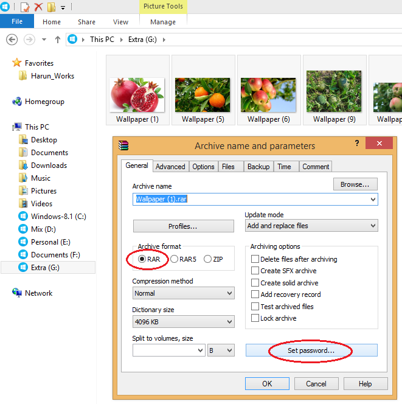Go up one folder level arrow
The width and height of the screenshot is (402, 404).
pyautogui.click(x=58, y=40)
